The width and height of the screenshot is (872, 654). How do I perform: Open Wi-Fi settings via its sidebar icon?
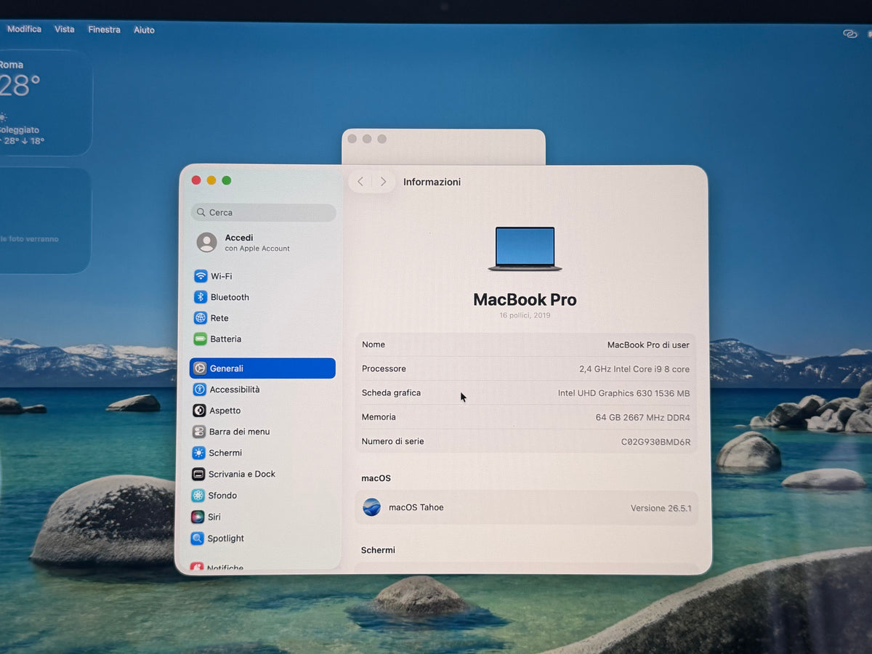click(x=201, y=276)
